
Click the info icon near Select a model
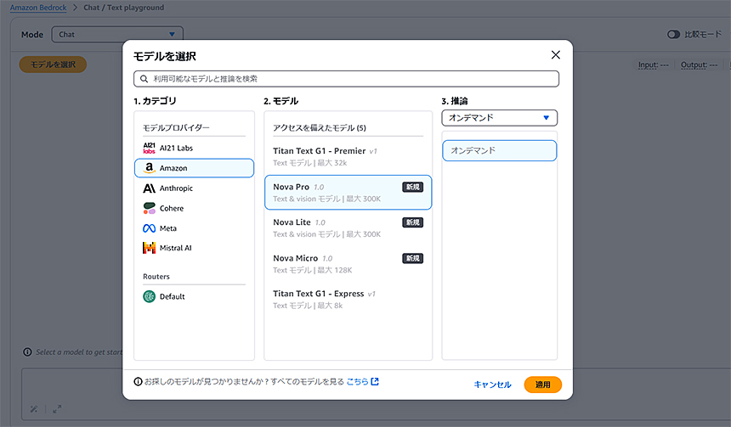click(27, 352)
